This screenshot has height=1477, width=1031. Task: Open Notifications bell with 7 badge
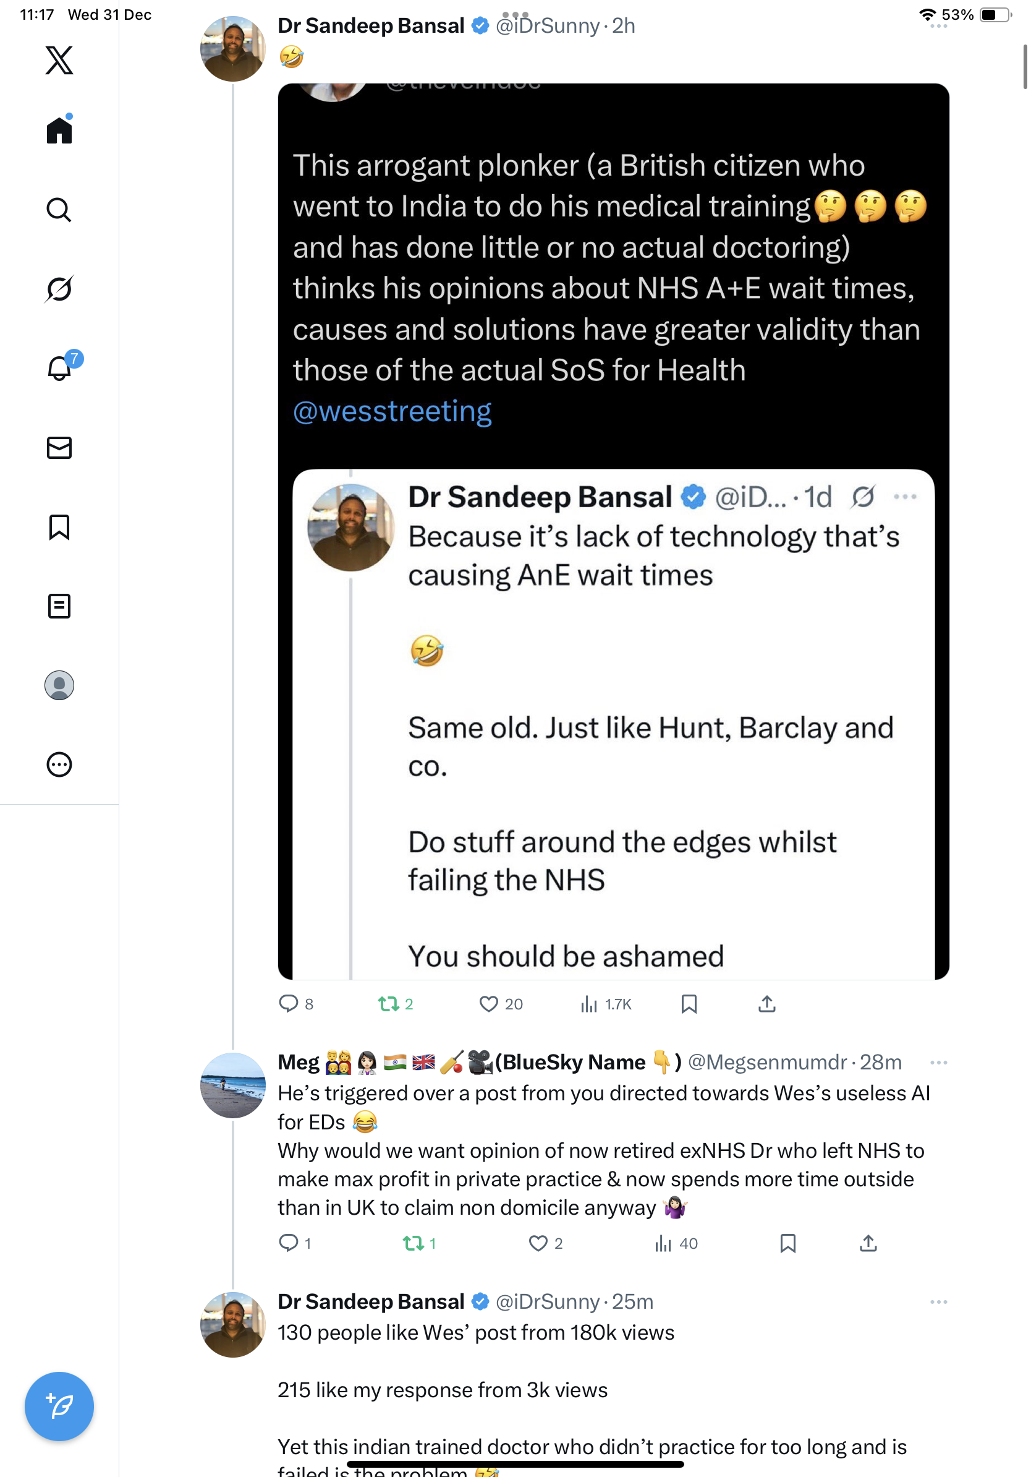[59, 368]
